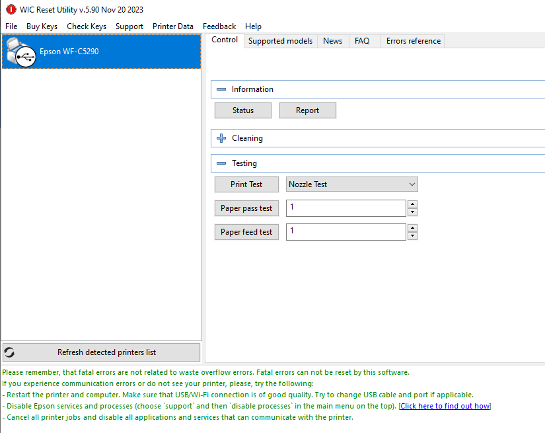Open the Check Keys menu
The width and height of the screenshot is (545, 433).
click(x=87, y=26)
